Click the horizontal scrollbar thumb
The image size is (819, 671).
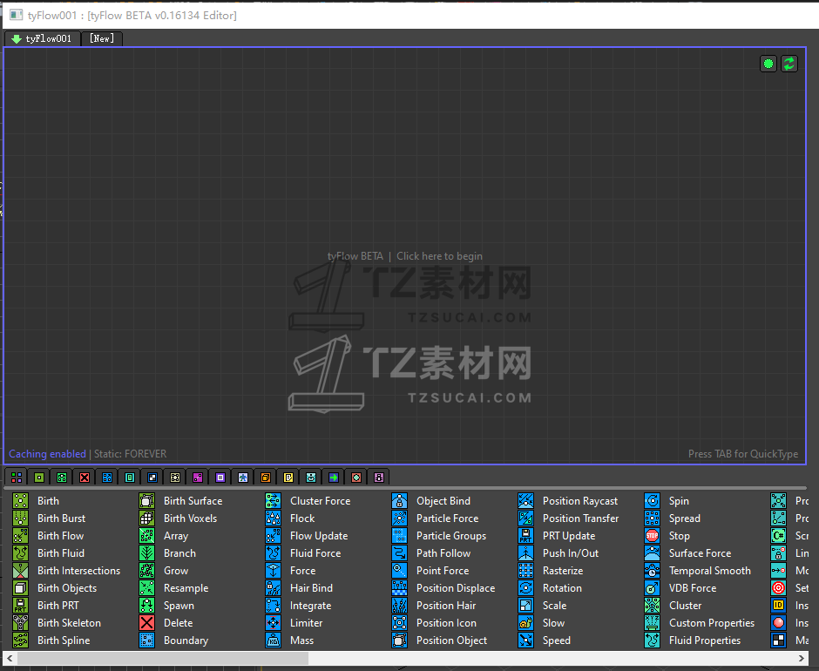click(162, 659)
